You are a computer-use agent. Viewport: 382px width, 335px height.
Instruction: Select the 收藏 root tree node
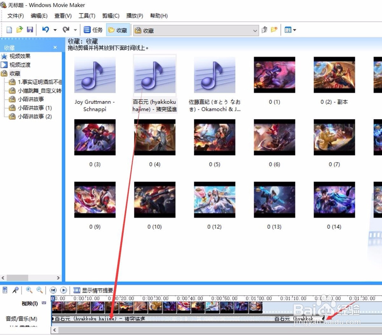pos(15,73)
